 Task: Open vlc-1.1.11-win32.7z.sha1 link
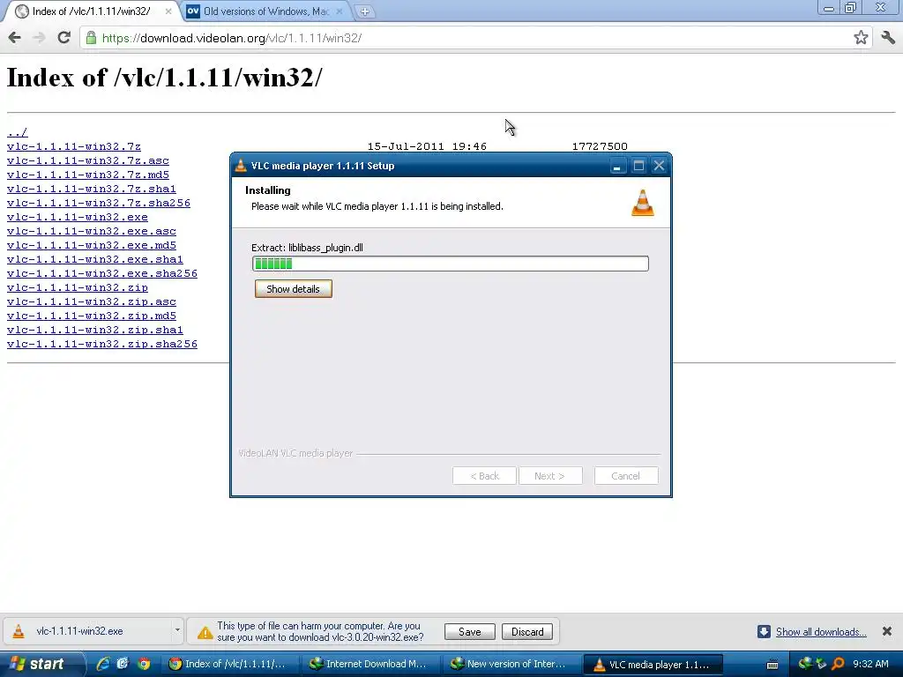click(x=92, y=189)
